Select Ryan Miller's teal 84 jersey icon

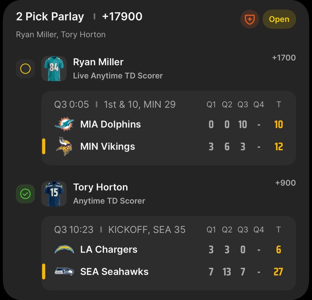coord(54,69)
